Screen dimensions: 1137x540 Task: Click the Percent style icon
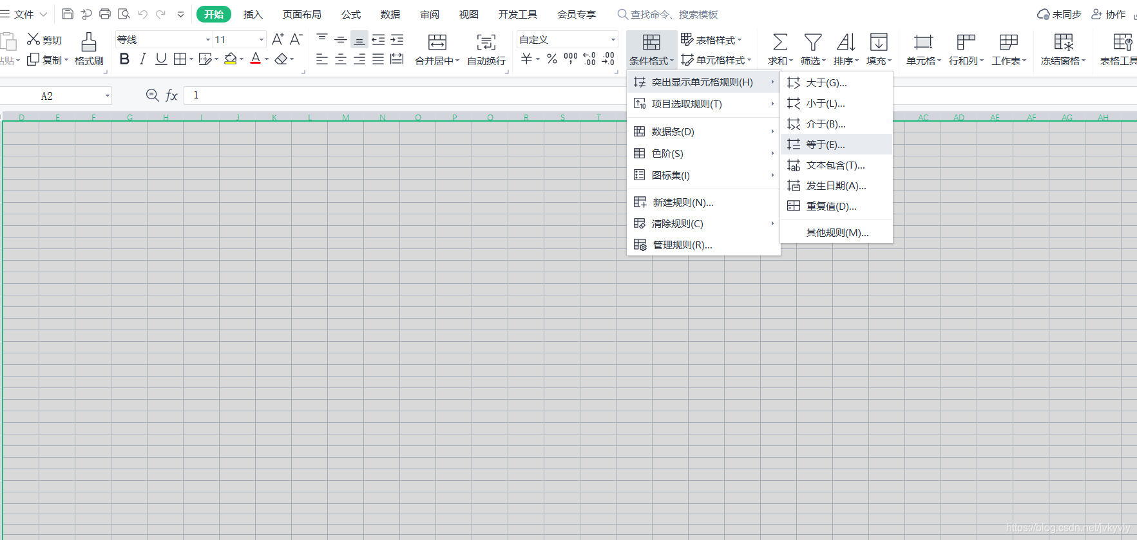click(x=552, y=59)
